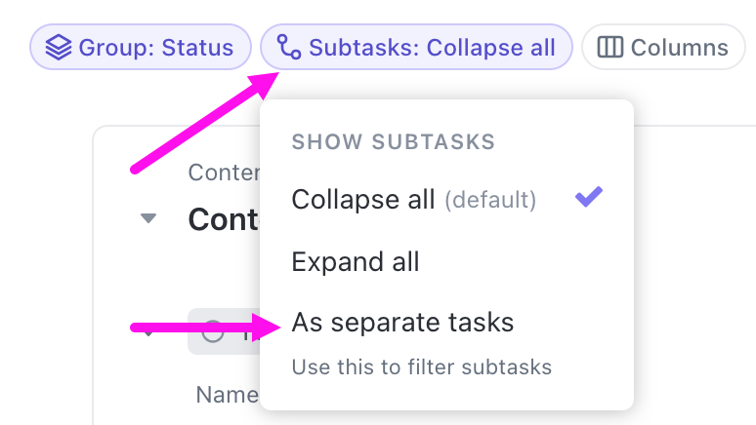Click the layers icon in Group: Status
Viewport: 756px width, 425px height.
pos(60,47)
